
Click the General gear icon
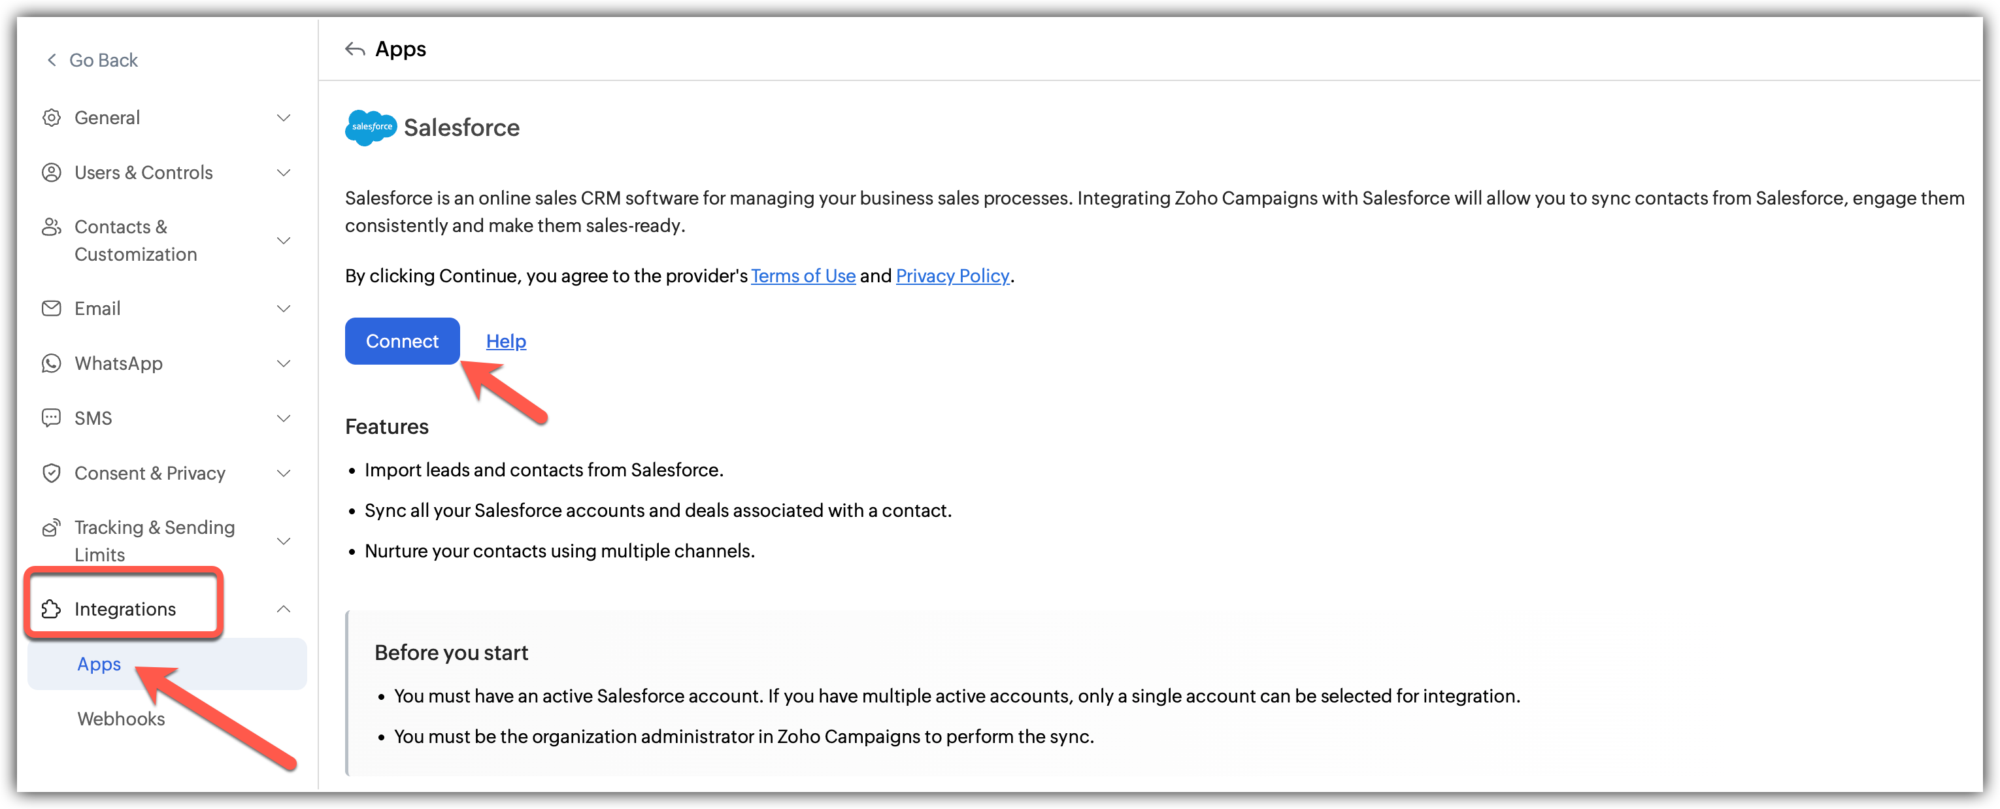point(51,118)
